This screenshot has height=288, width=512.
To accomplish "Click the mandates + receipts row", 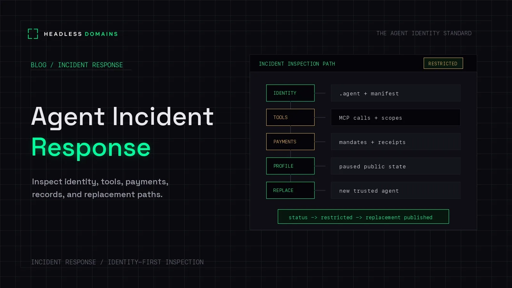I will (x=396, y=142).
